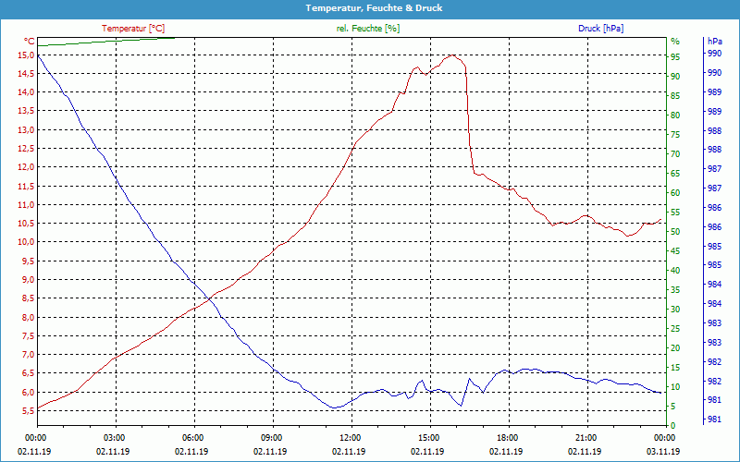Select the 'Druck [hPa]' legend label

coord(600,29)
